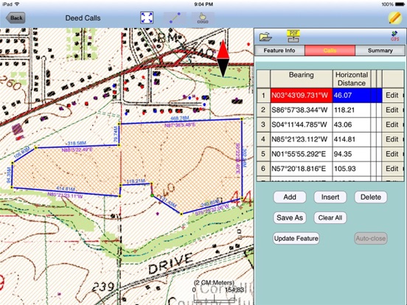407x305 pixels.
Task: Tap the 468.78M boundary label on map
Action: pos(180,119)
